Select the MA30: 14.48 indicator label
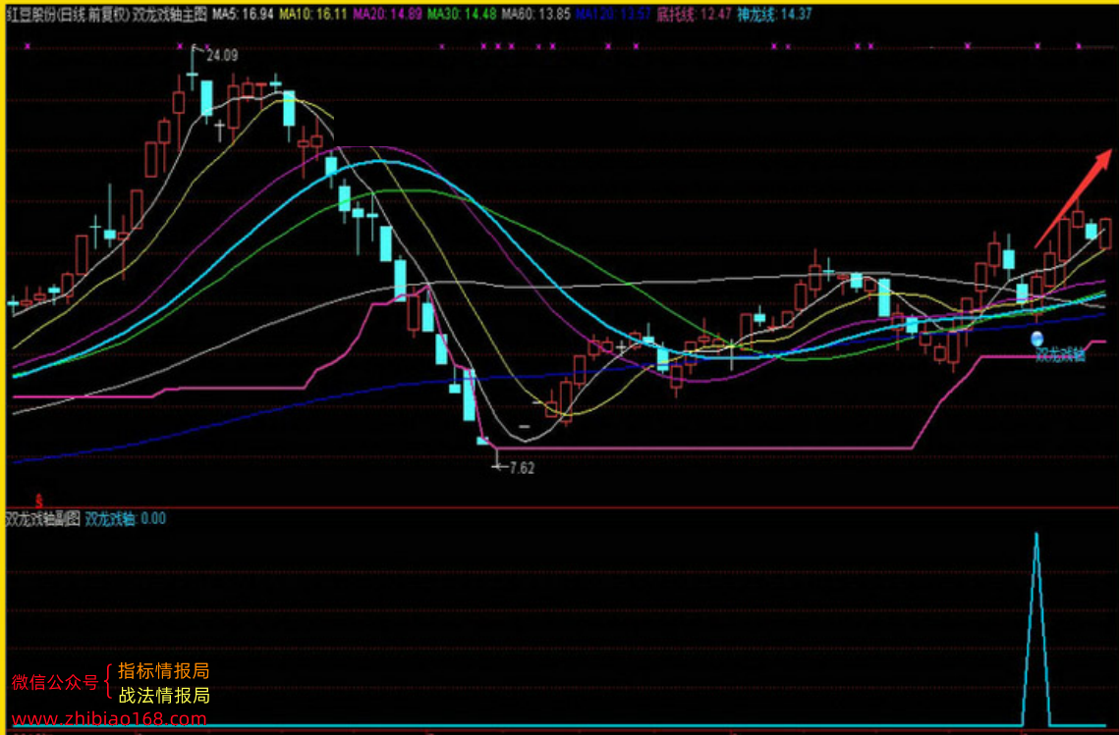 462,14
